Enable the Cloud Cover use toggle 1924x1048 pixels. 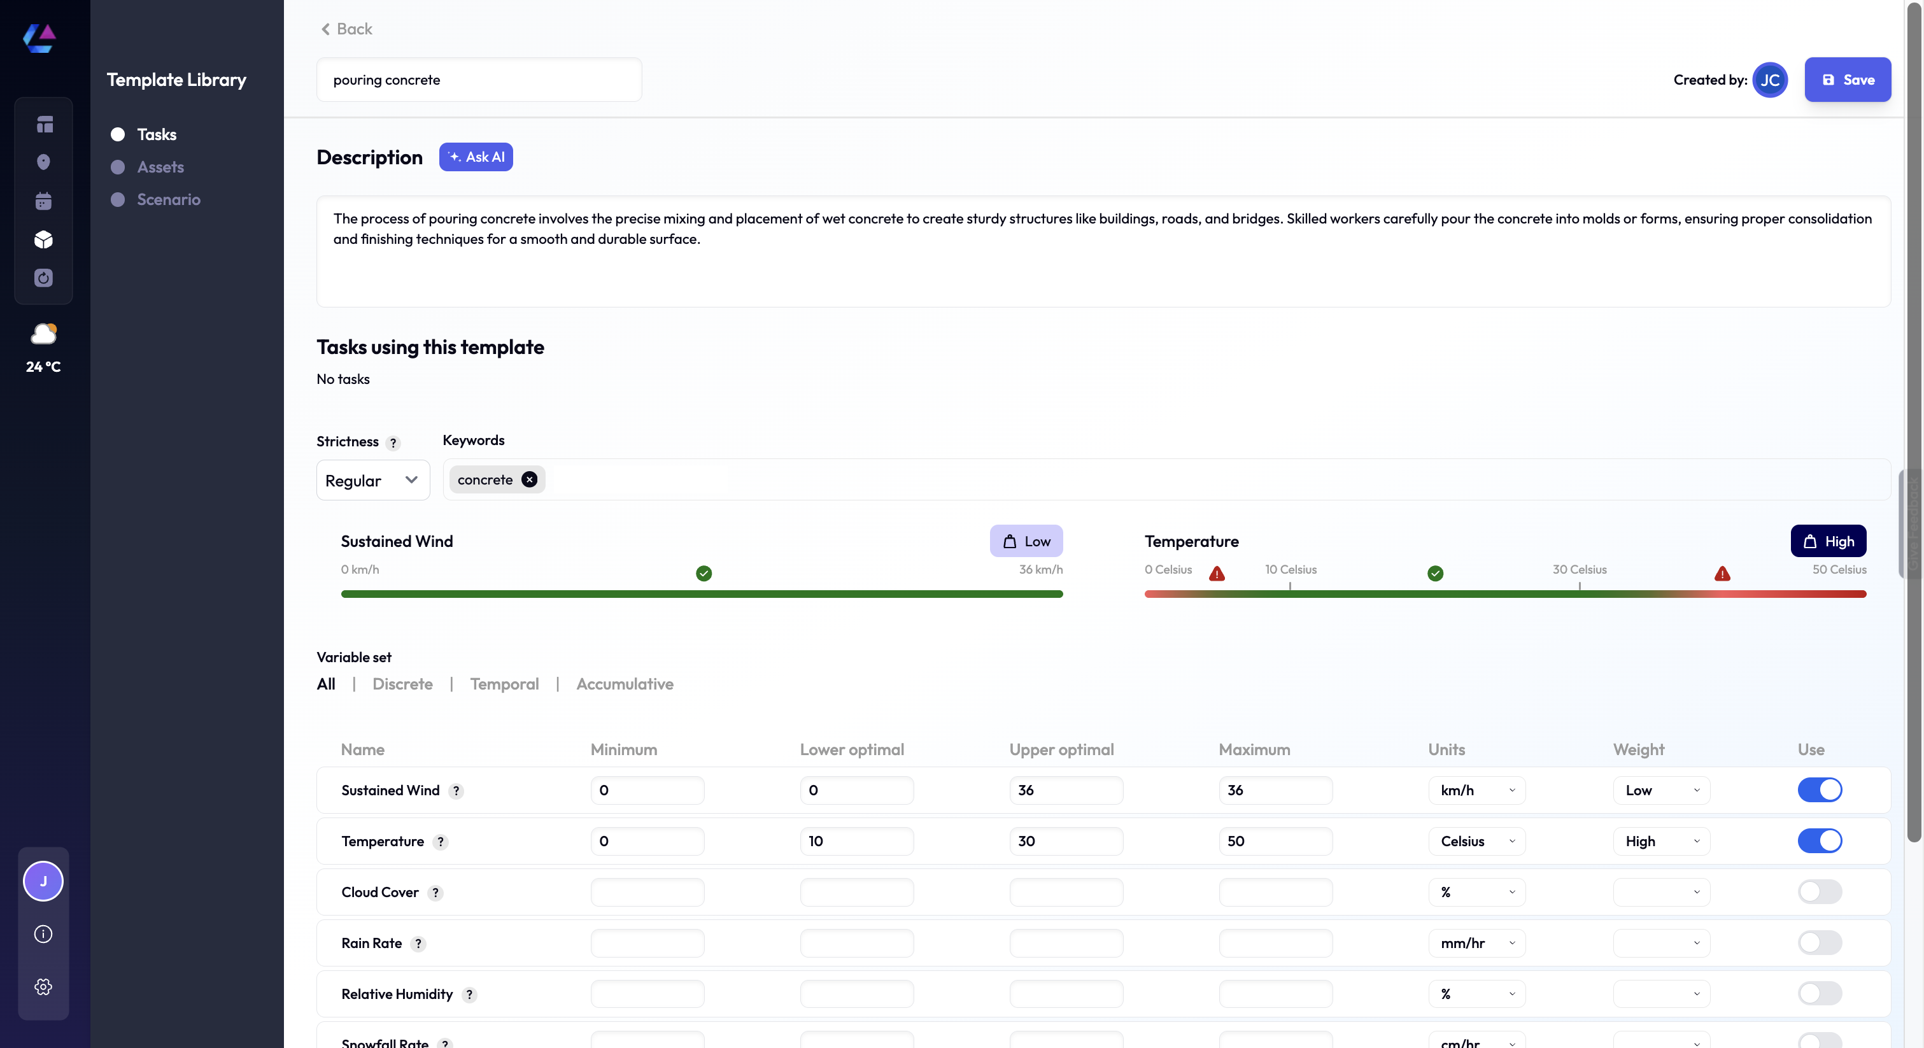1819,891
